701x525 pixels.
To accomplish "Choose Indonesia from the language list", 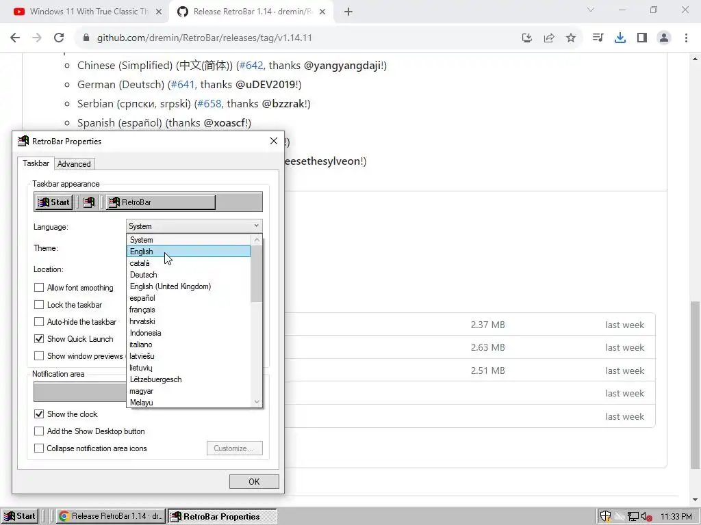I will coord(189,333).
